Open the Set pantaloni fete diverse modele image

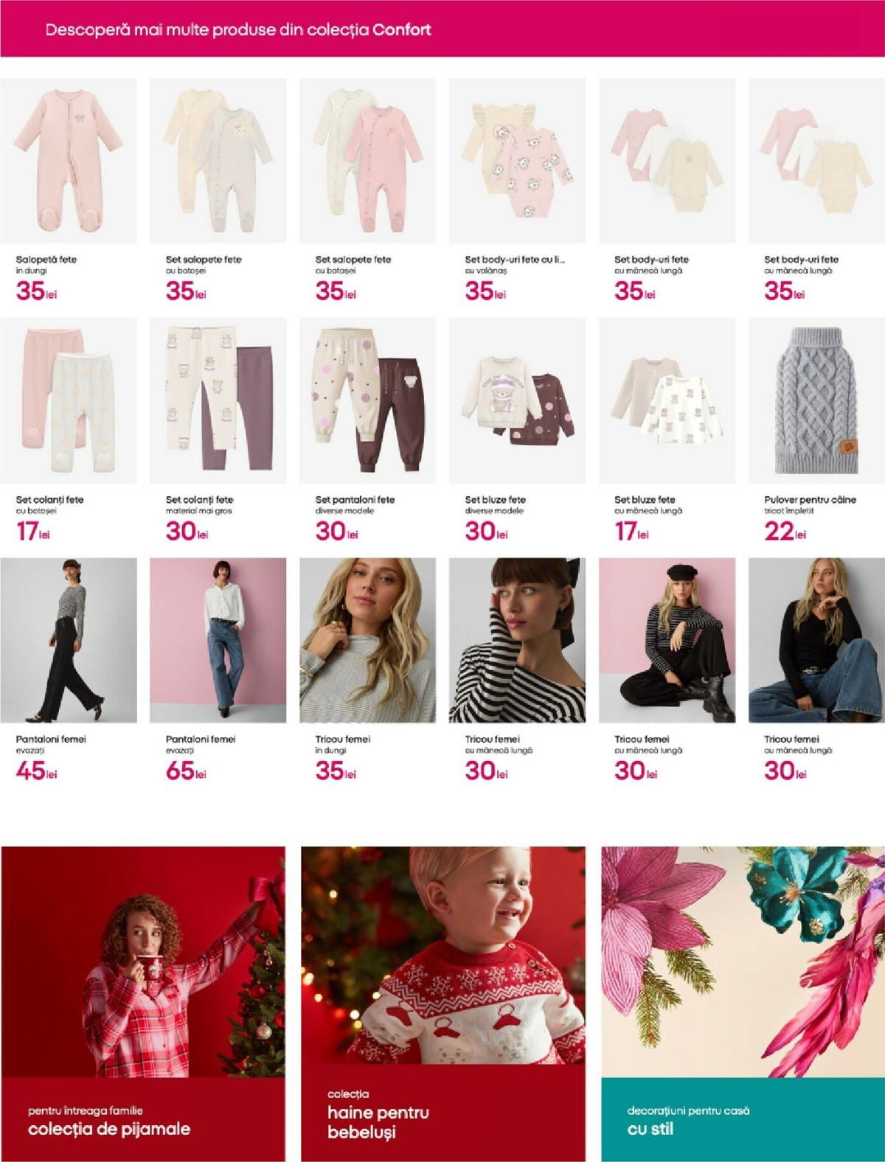pos(367,400)
